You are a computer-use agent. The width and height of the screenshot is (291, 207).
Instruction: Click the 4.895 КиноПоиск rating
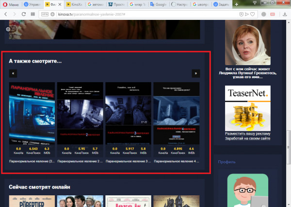click(178, 151)
